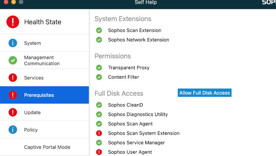
Task: Open the System section in sidebar
Action: (x=44, y=43)
